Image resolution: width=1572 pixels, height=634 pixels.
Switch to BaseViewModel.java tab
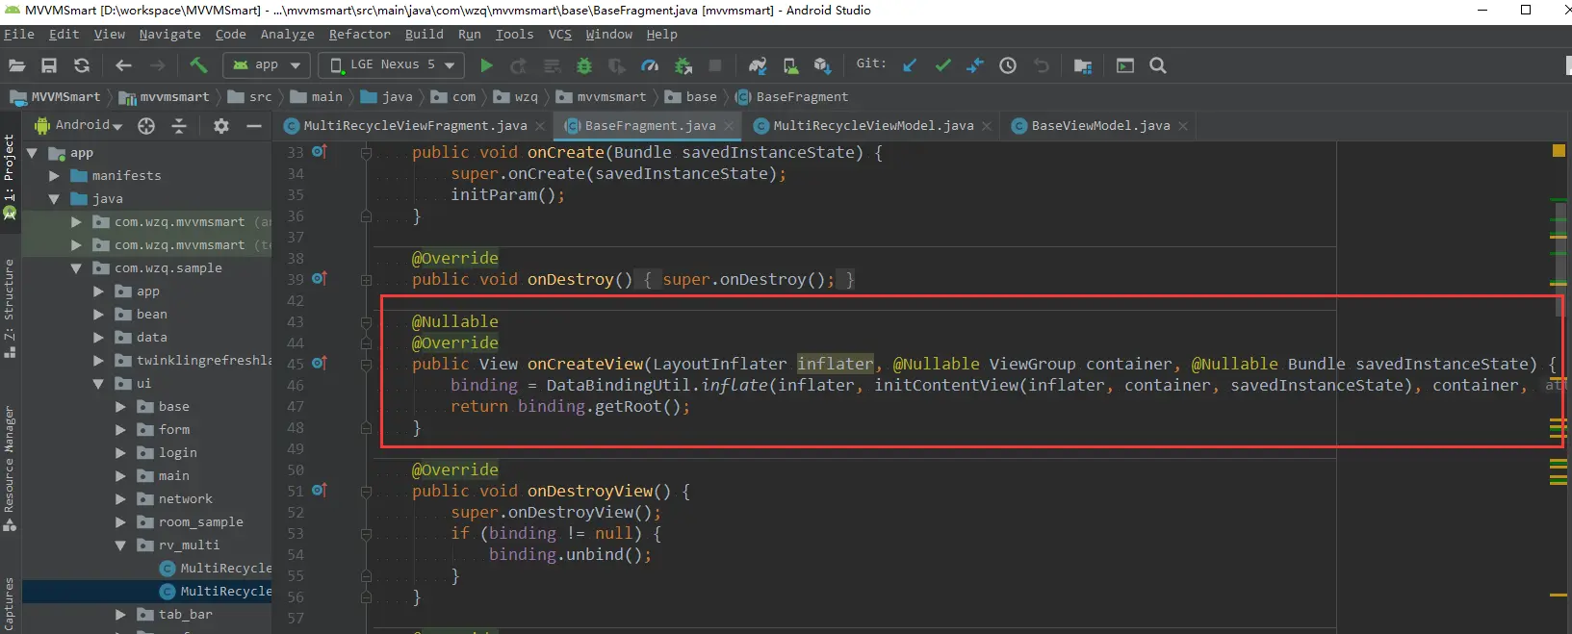tap(1100, 126)
